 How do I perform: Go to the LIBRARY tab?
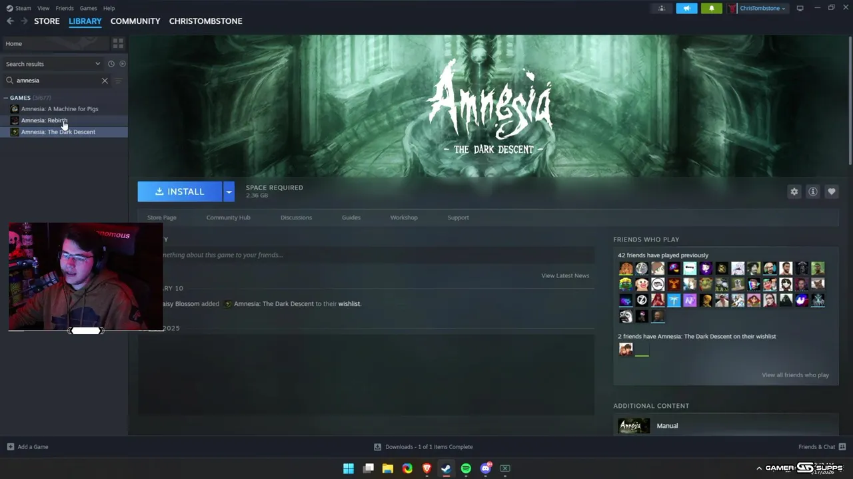[x=85, y=21]
